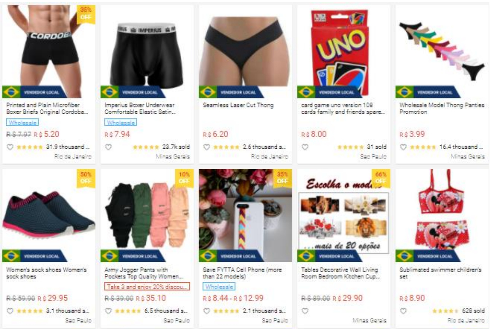View the Women's sock shoes photo
This screenshot has width=496, height=329.
49,215
